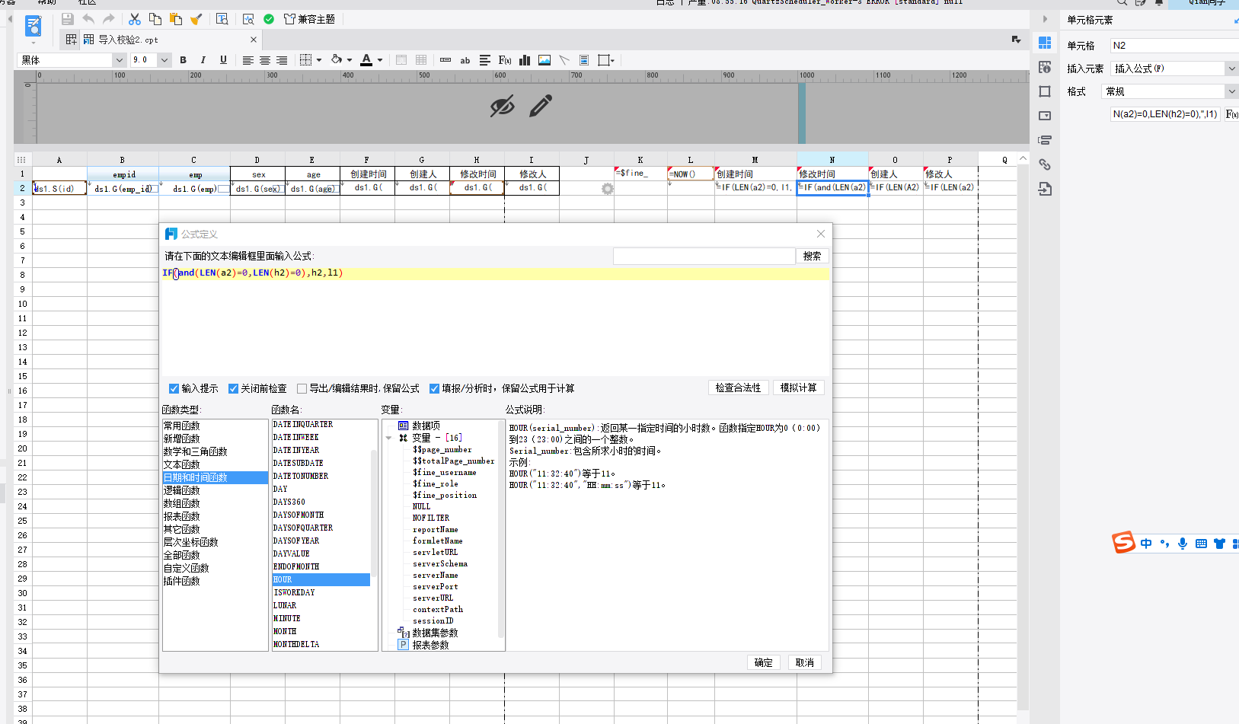
Task: Open the font size dropdown 9.0
Action: 164,60
